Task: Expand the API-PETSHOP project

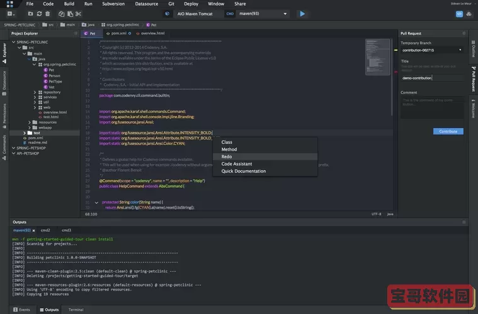Action: coord(13,153)
